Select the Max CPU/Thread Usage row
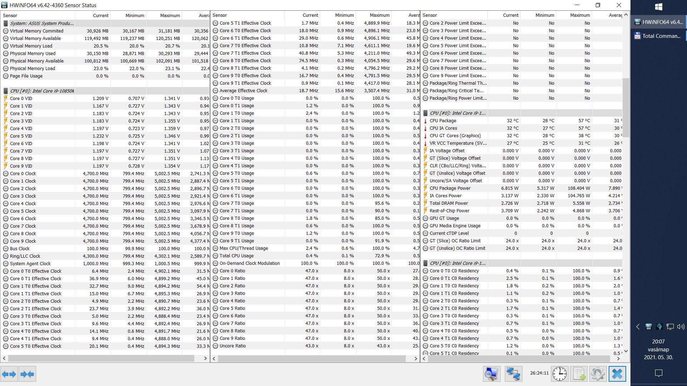 (x=315, y=248)
